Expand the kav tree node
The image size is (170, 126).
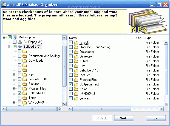14,75
